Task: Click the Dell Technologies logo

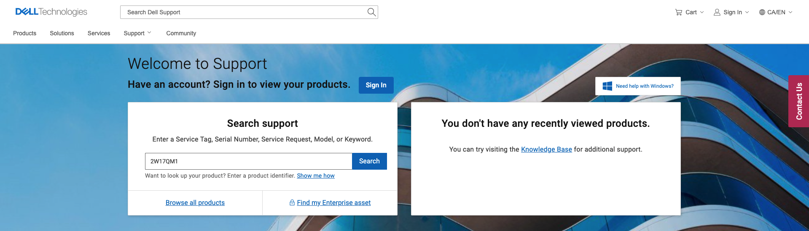Action: coord(51,12)
